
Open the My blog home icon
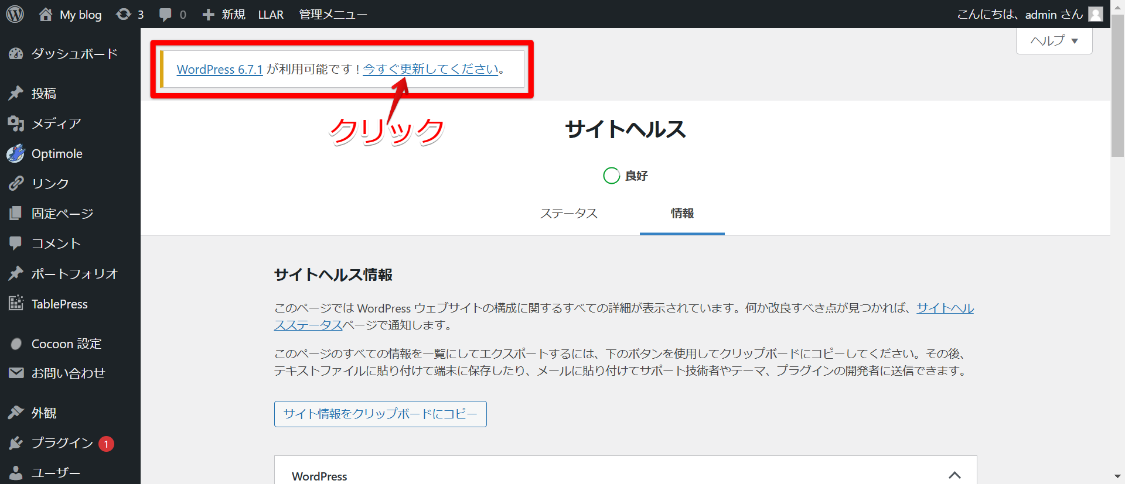(46, 14)
